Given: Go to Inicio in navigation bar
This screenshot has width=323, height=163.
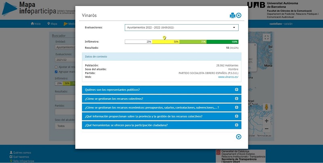Looking at the screenshot, I should (x=36, y=24).
